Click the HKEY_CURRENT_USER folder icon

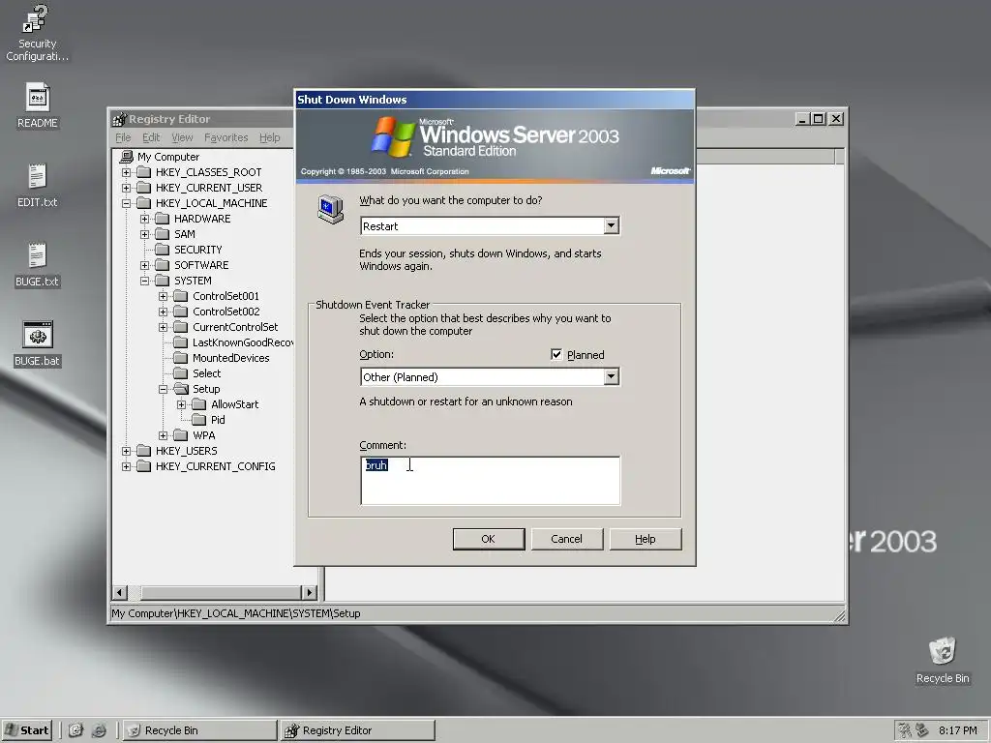coord(144,188)
